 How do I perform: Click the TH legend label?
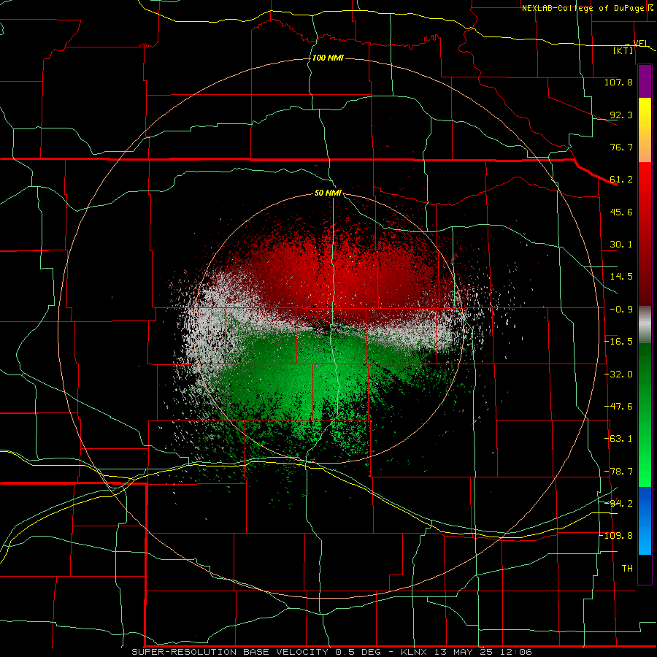[627, 569]
